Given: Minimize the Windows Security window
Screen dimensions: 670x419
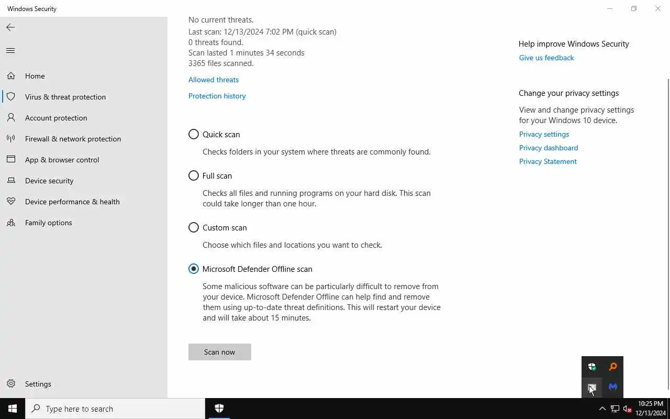Looking at the screenshot, I should 609,8.
